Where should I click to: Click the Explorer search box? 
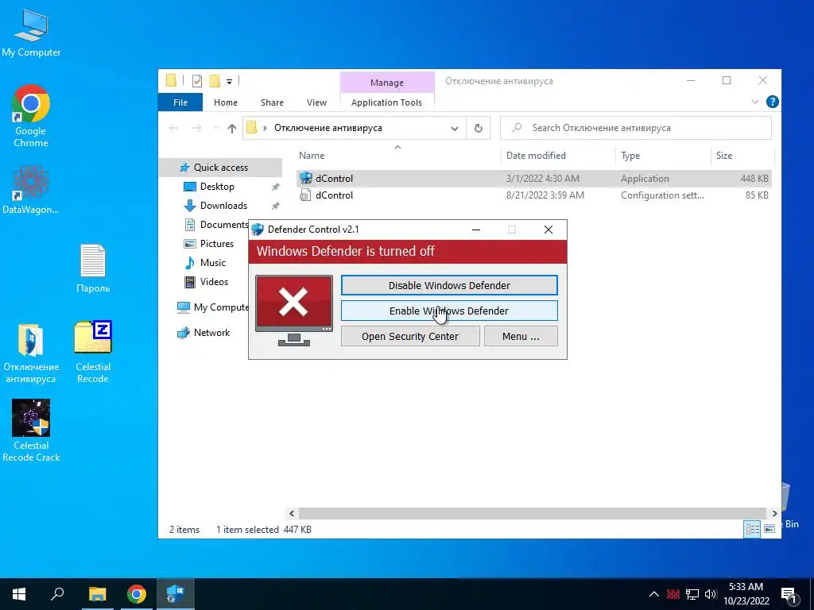click(635, 128)
